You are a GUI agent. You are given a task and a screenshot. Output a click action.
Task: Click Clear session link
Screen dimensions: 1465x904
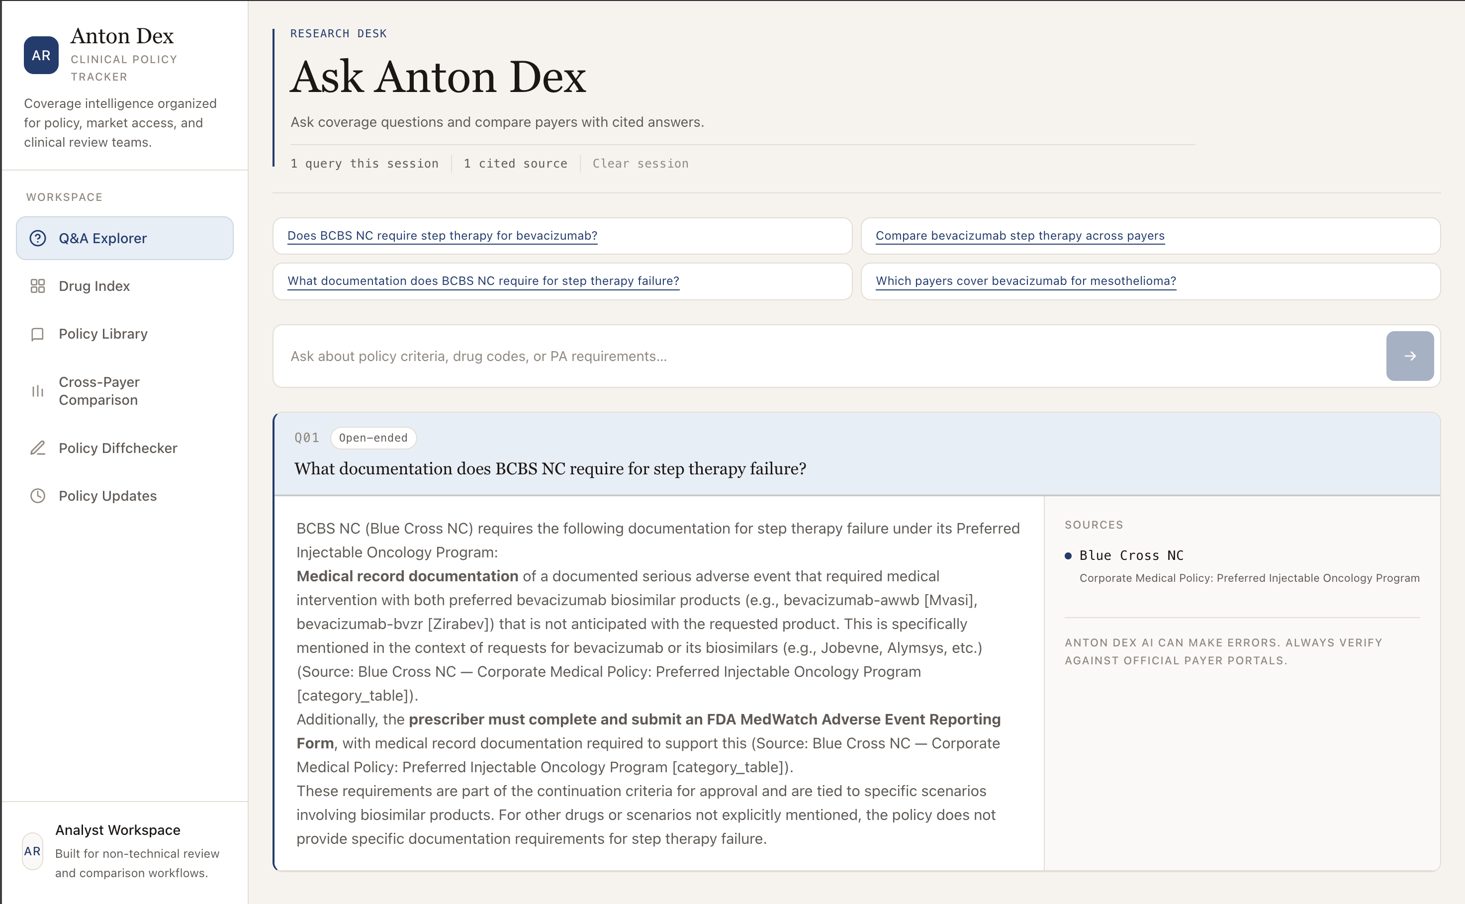click(641, 163)
